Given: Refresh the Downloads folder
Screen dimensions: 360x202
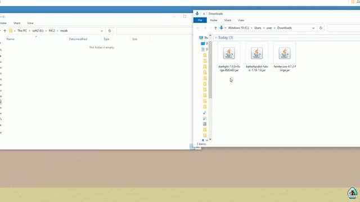Looking at the screenshot, I should (x=321, y=28).
